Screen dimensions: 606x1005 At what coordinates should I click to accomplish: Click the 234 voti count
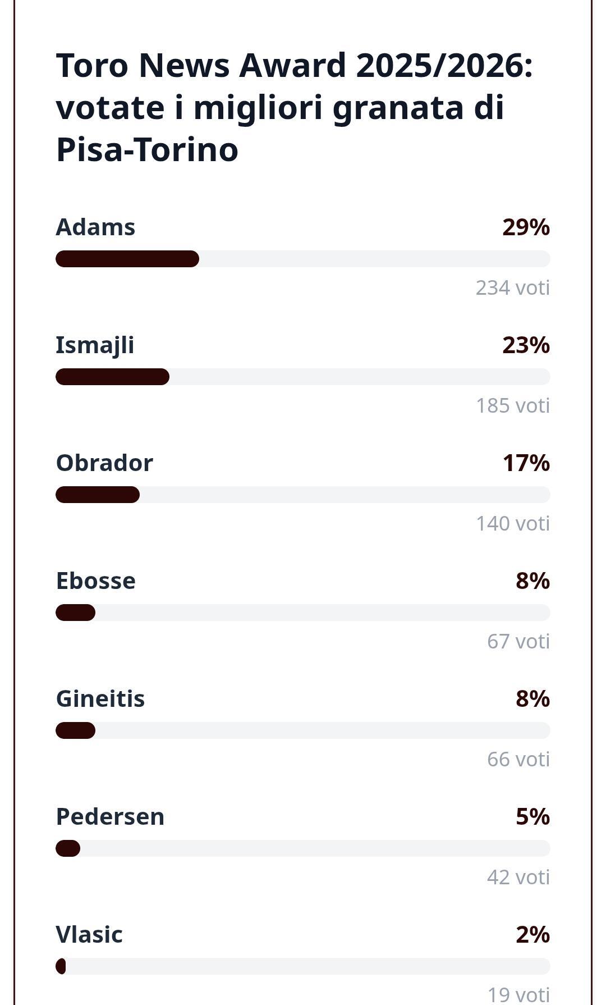coord(512,287)
